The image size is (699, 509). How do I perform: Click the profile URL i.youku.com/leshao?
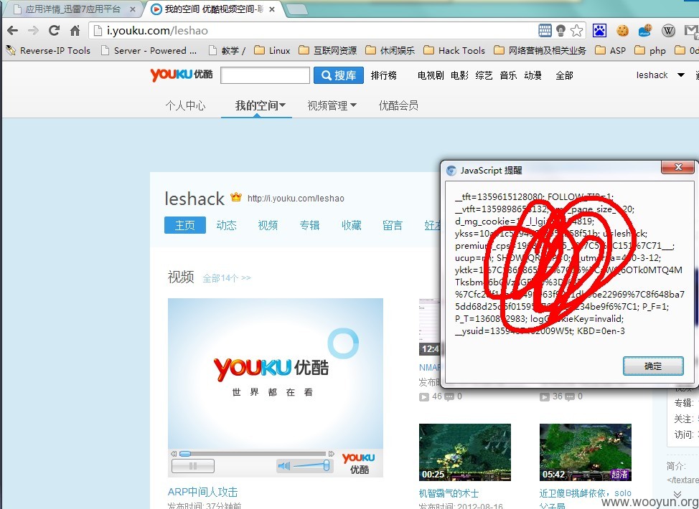(296, 198)
